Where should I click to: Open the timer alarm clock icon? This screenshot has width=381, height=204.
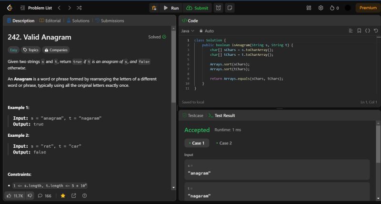coord(218,8)
